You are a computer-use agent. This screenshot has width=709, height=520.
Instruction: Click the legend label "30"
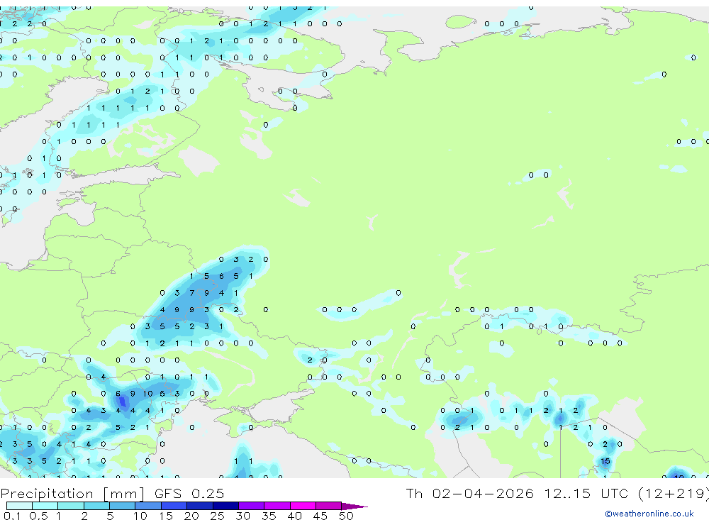(242, 516)
